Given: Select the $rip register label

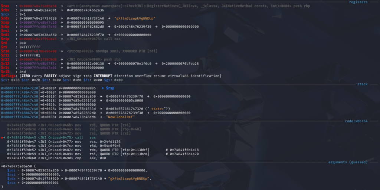Looking at the screenshot, I should tap(5, 39).
